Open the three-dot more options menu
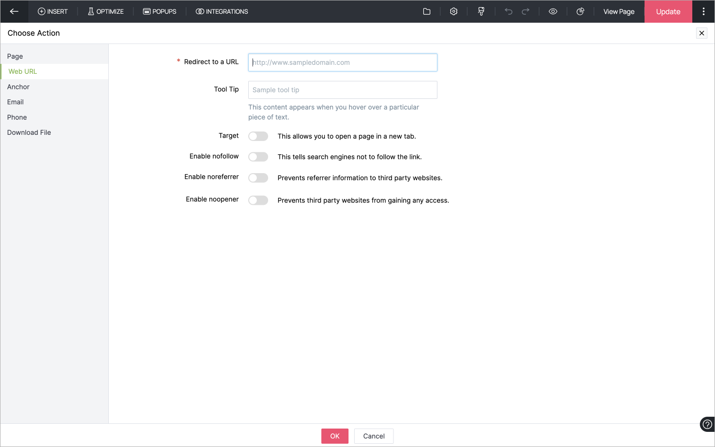 point(703,11)
